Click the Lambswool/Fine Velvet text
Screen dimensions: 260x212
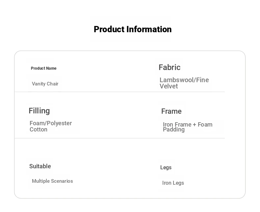click(x=184, y=83)
